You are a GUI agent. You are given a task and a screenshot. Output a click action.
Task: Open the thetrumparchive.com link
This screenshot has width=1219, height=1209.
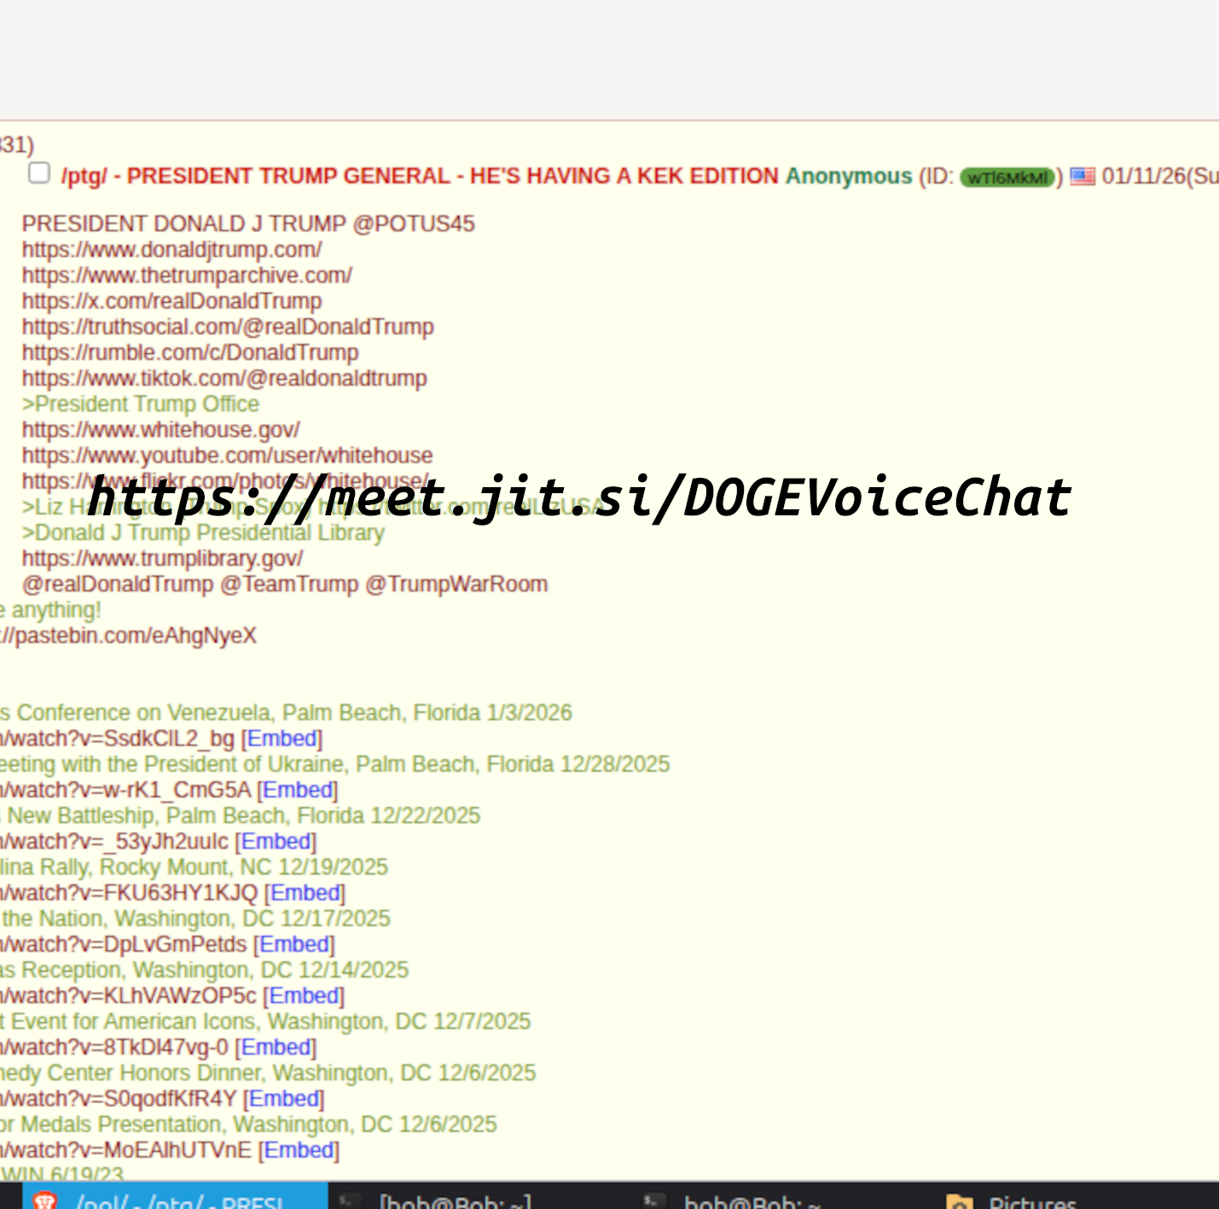tap(187, 276)
